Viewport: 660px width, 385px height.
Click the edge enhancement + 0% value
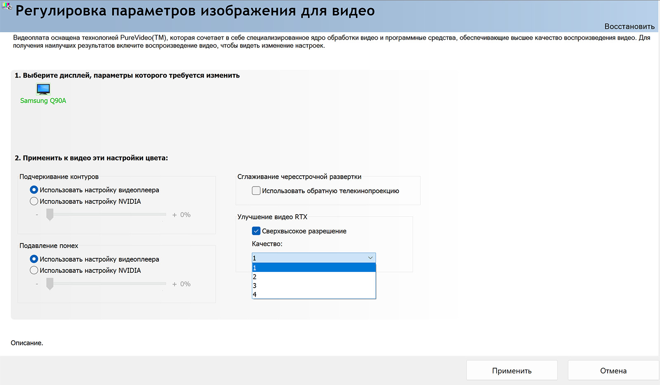point(181,215)
